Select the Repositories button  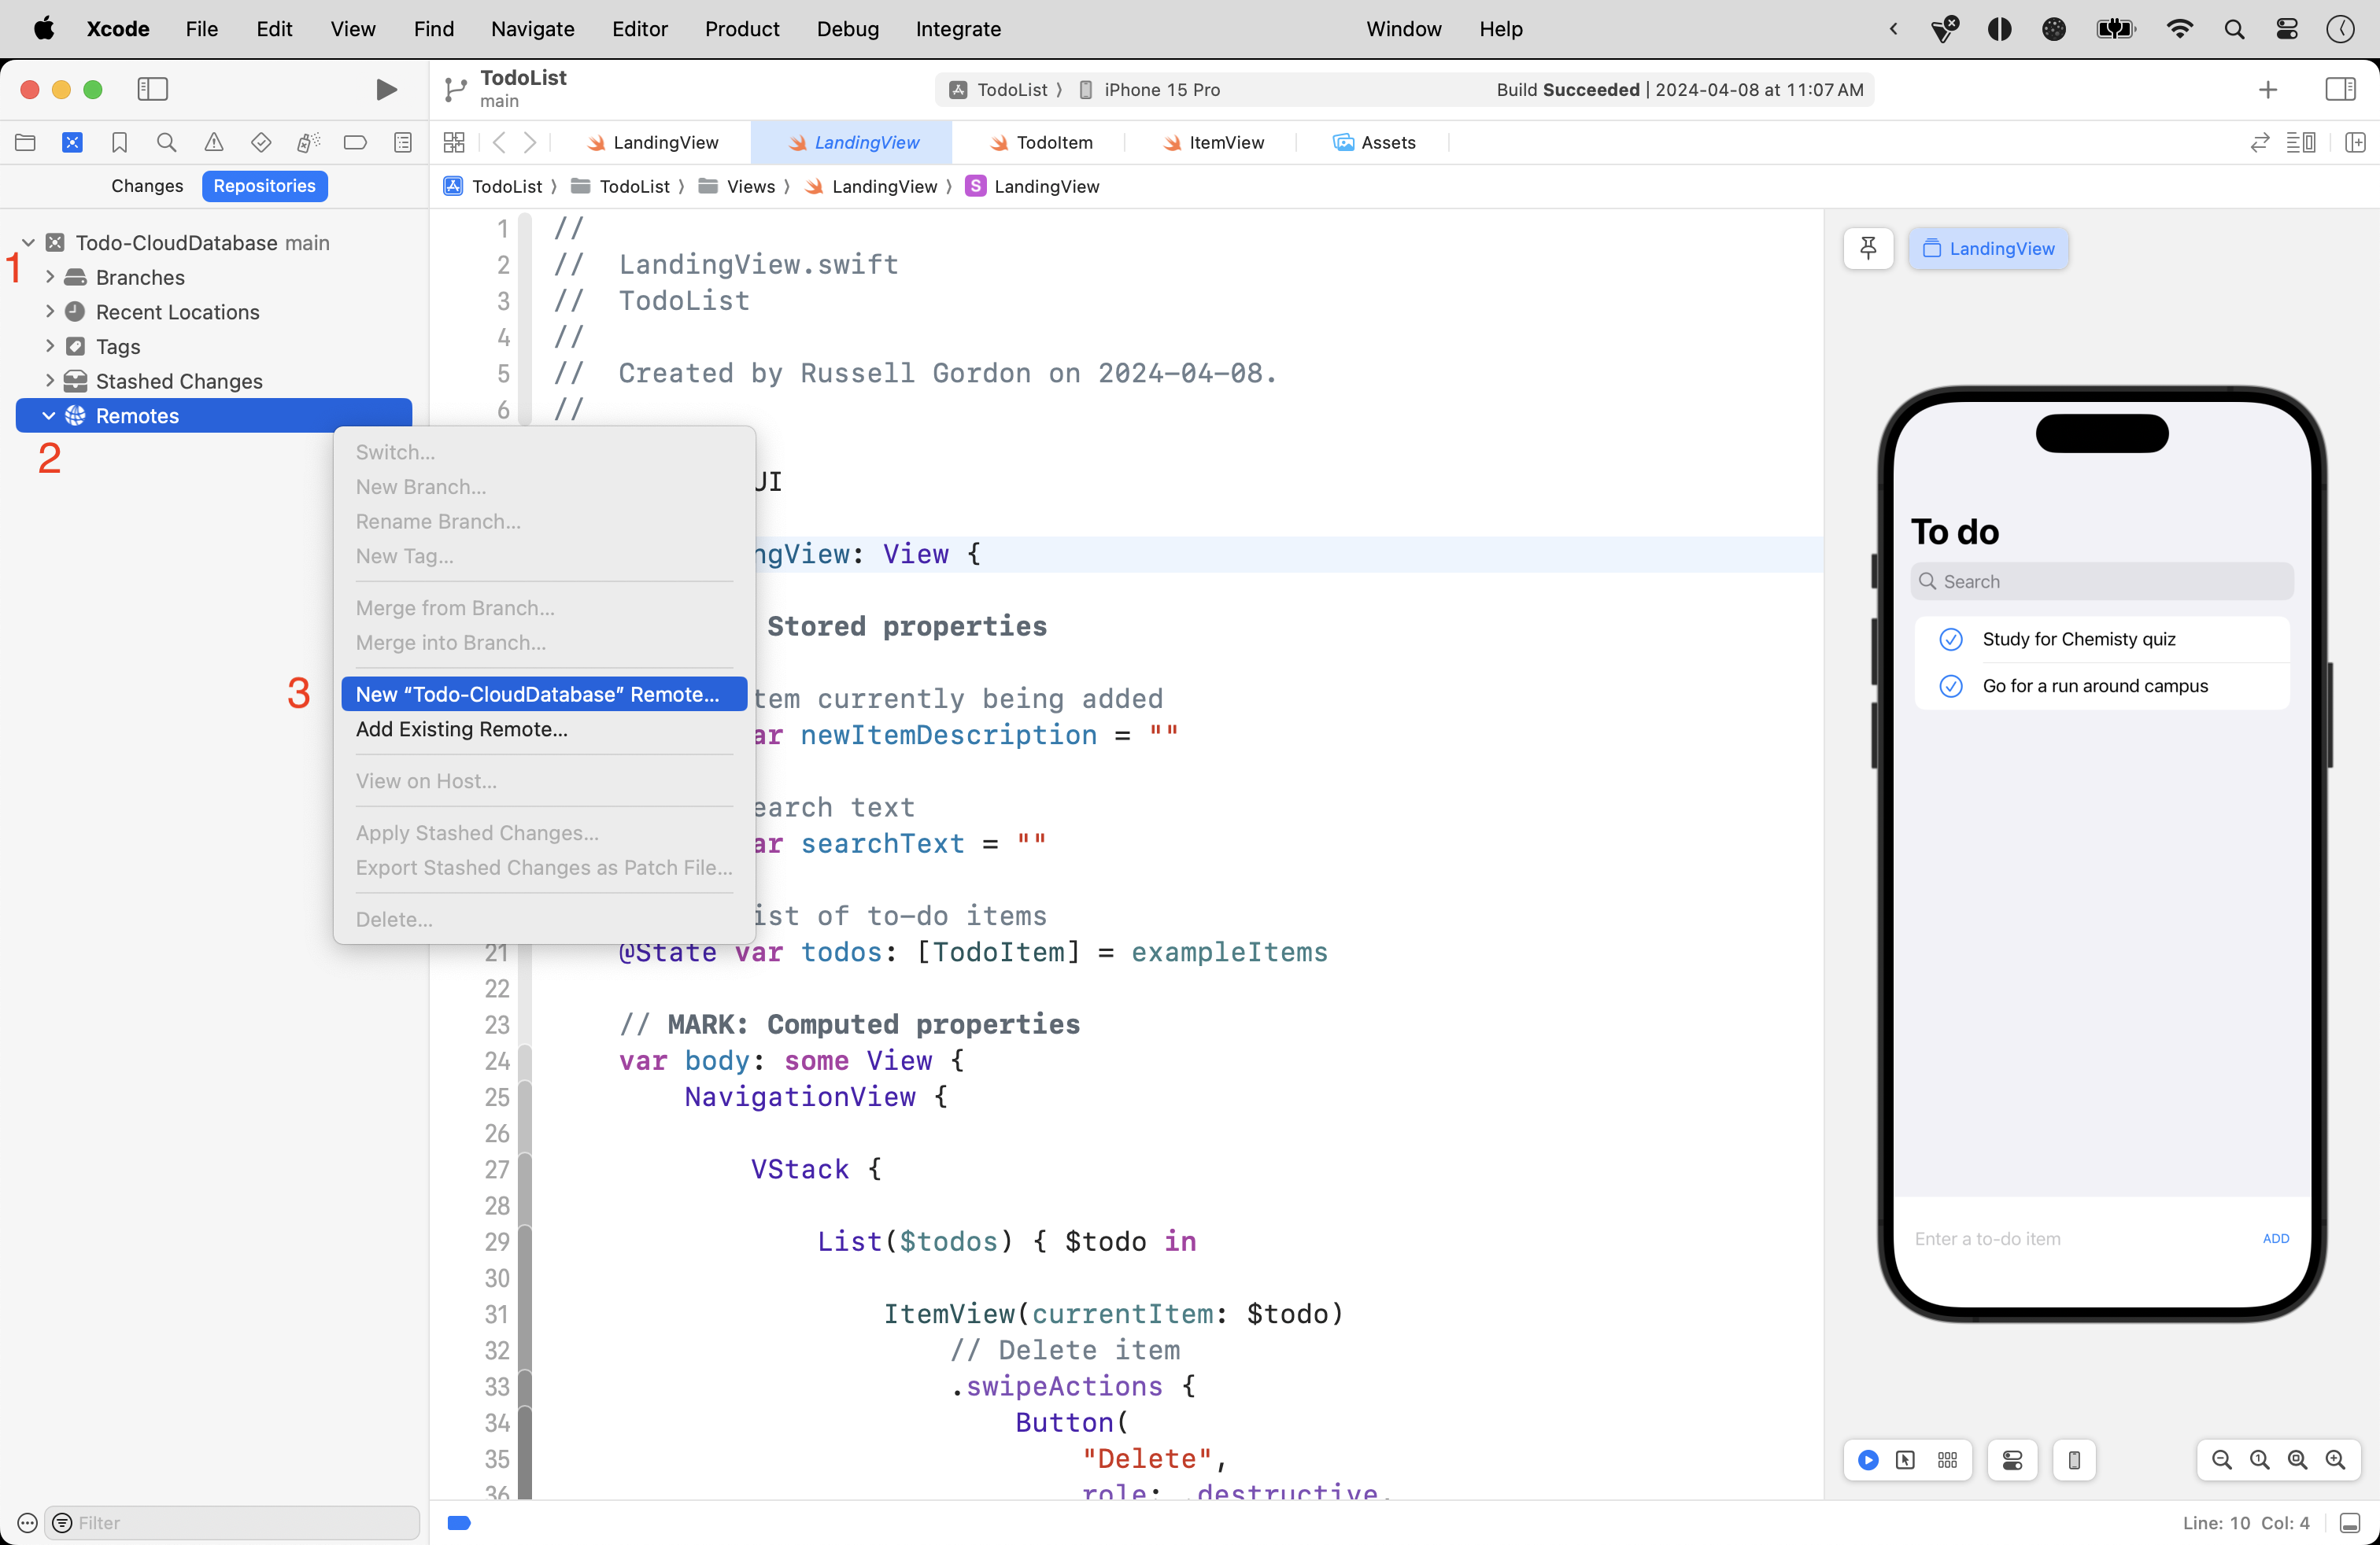click(x=264, y=186)
